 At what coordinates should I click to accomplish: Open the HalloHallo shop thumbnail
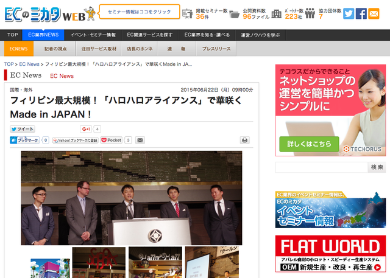pyautogui.click(x=155, y=262)
